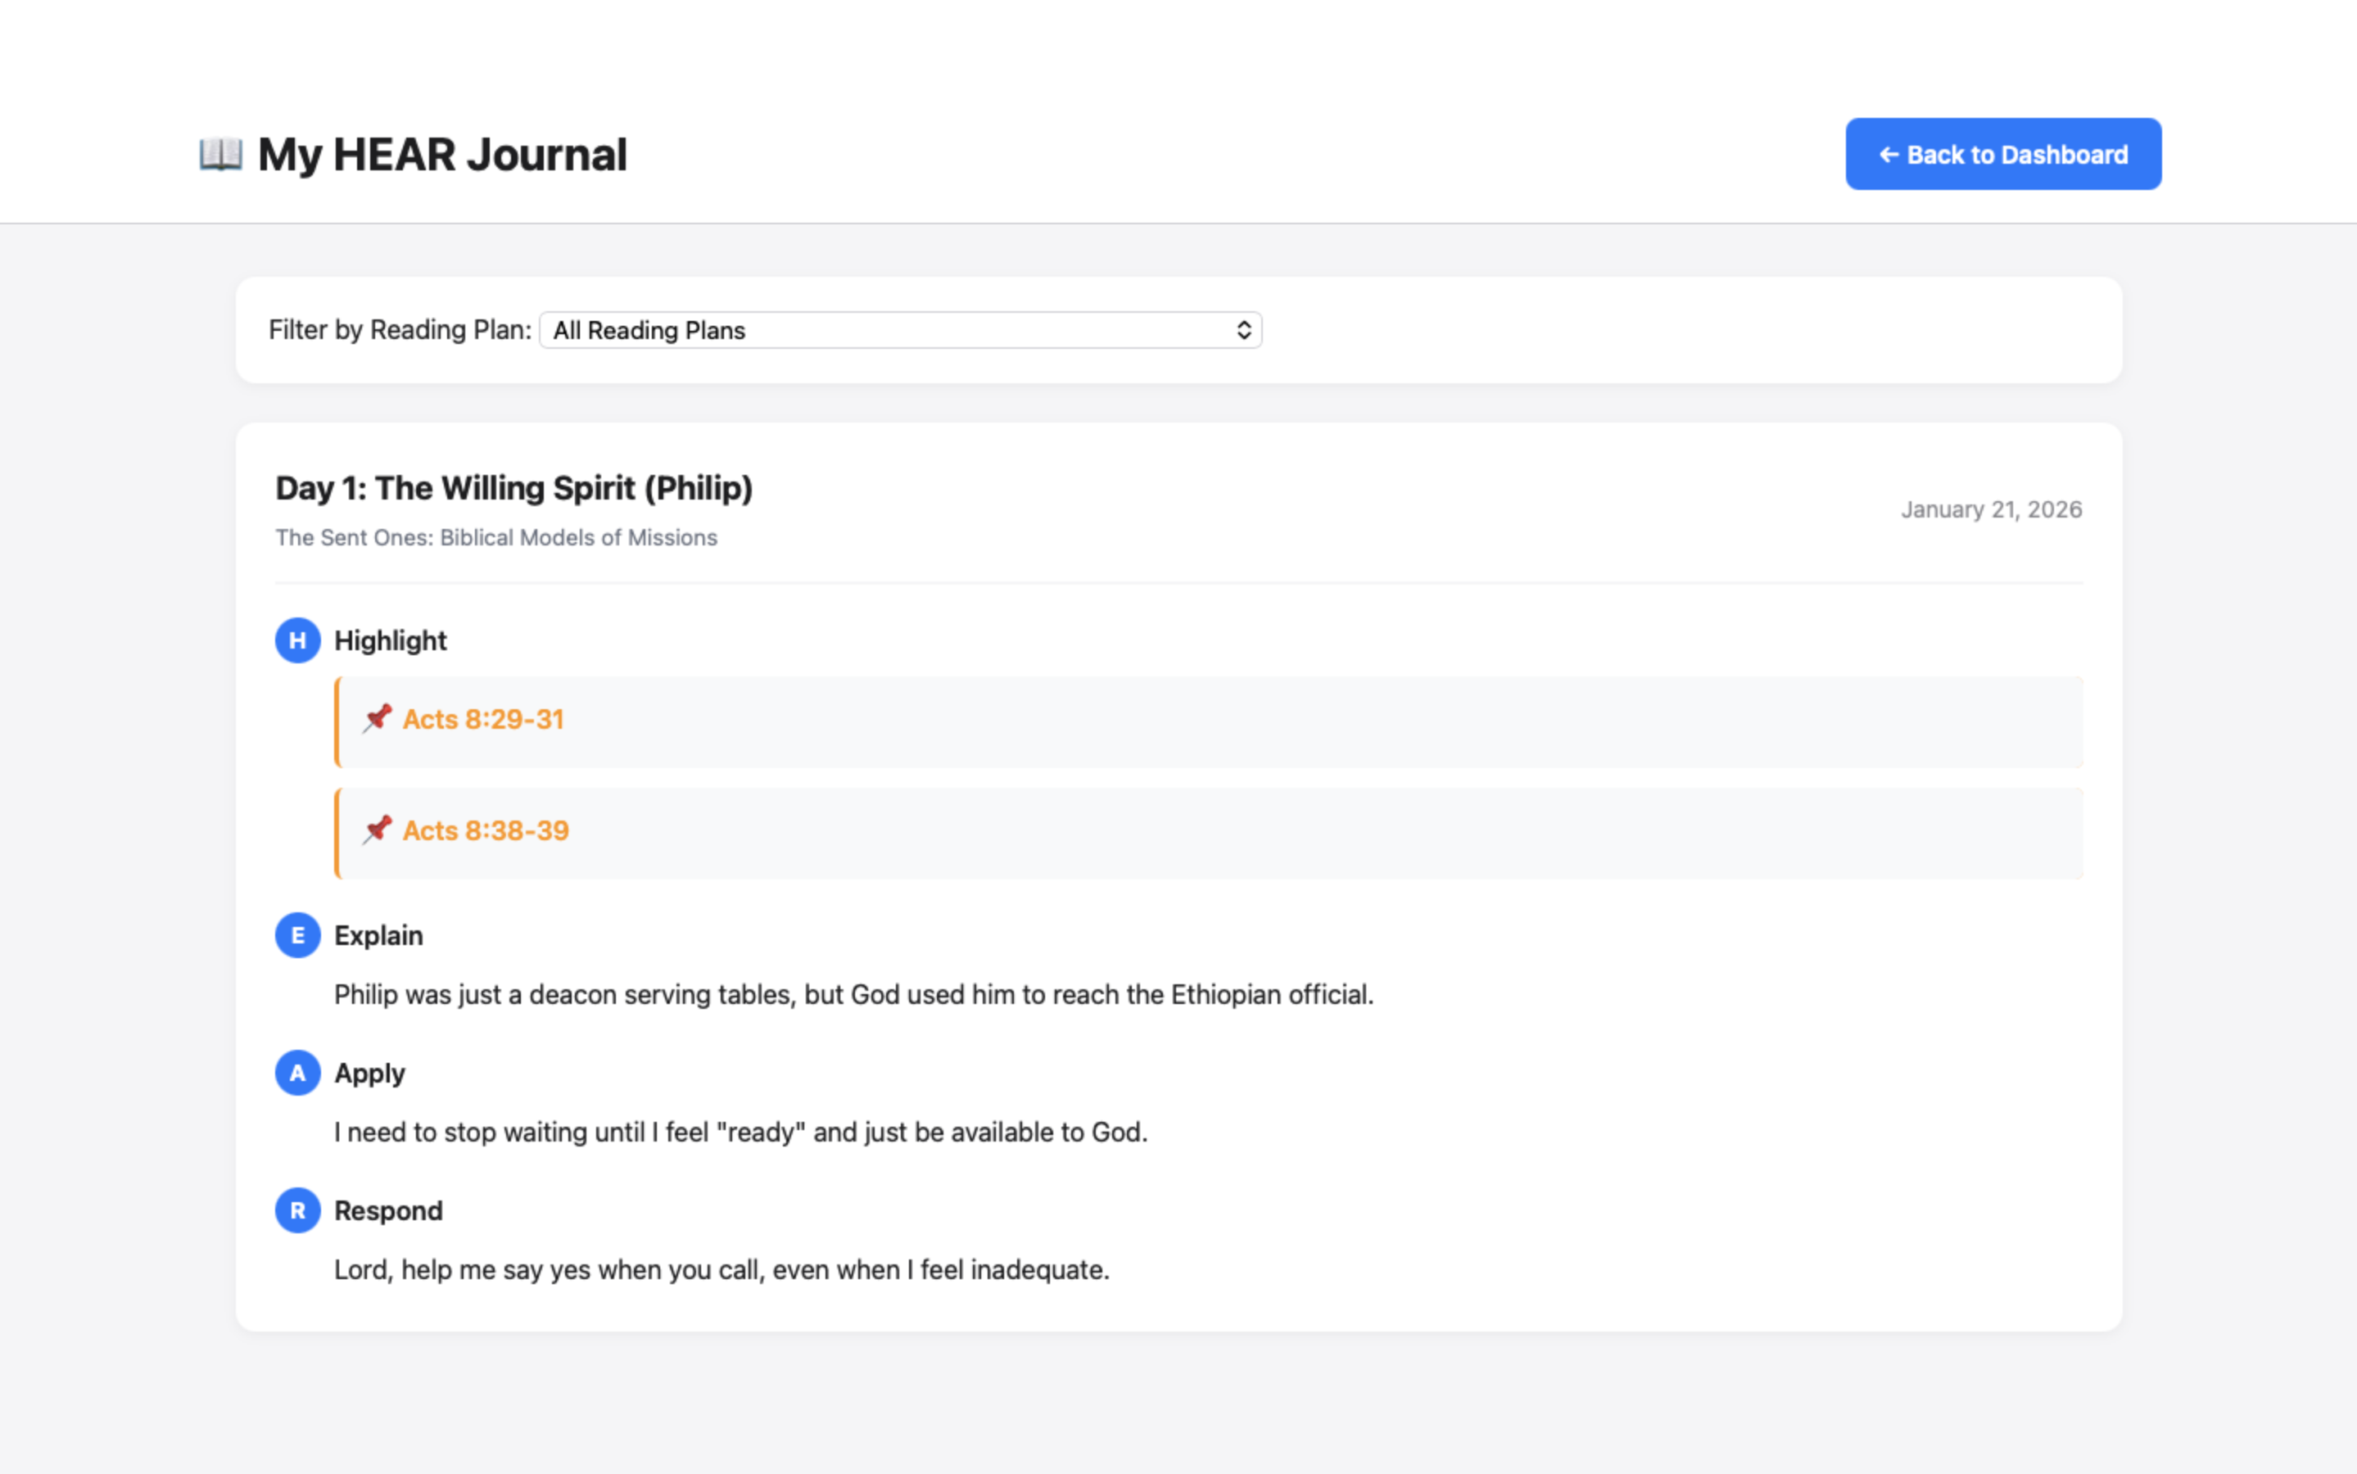The image size is (2357, 1474).
Task: Select the January 21, 2026 date label
Action: pos(1992,509)
